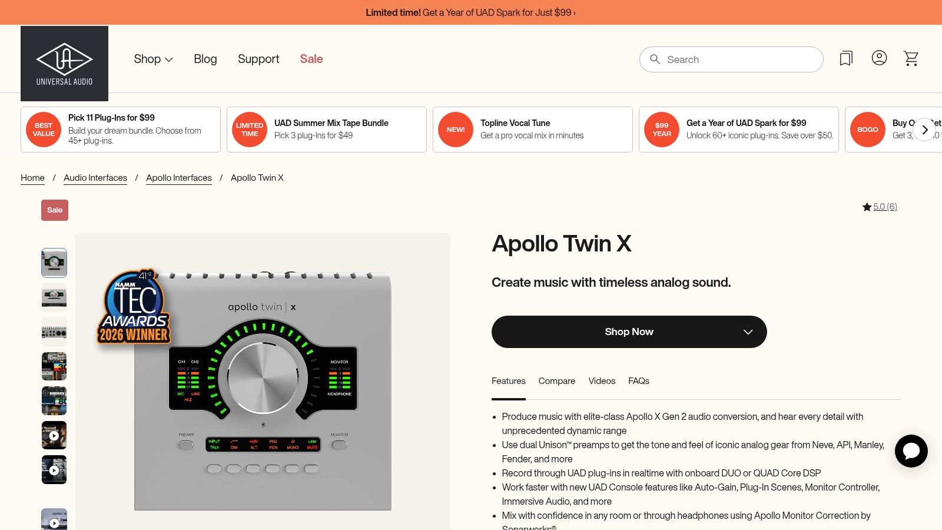Select first thumbnail, Apollo Twin X top view

point(54,263)
